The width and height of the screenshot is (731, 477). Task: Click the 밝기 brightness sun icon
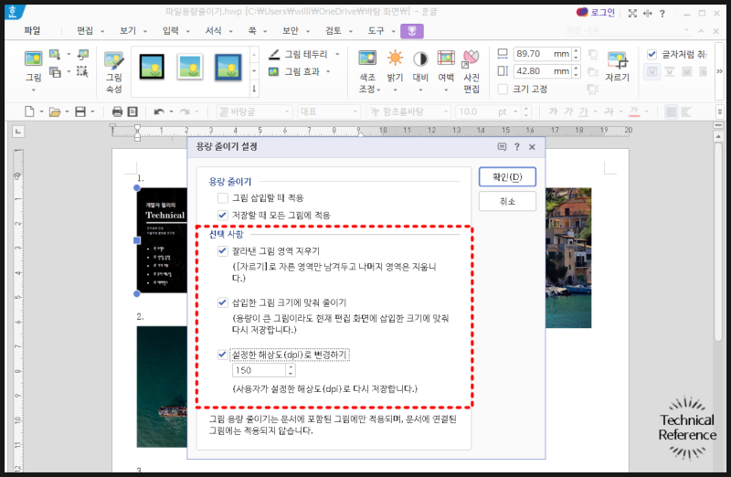(x=395, y=58)
